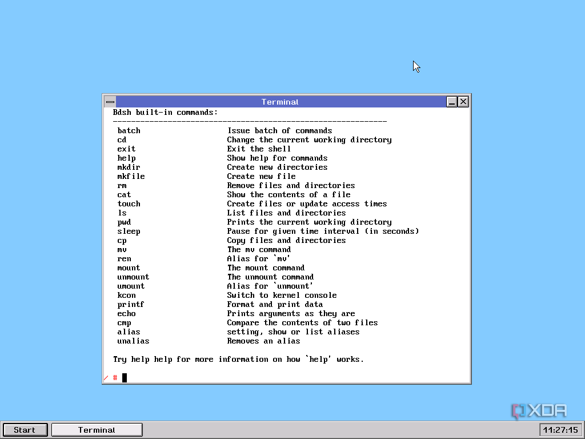The image size is (585, 439).
Task: Select the Terminal taskbar button
Action: pyautogui.click(x=97, y=430)
